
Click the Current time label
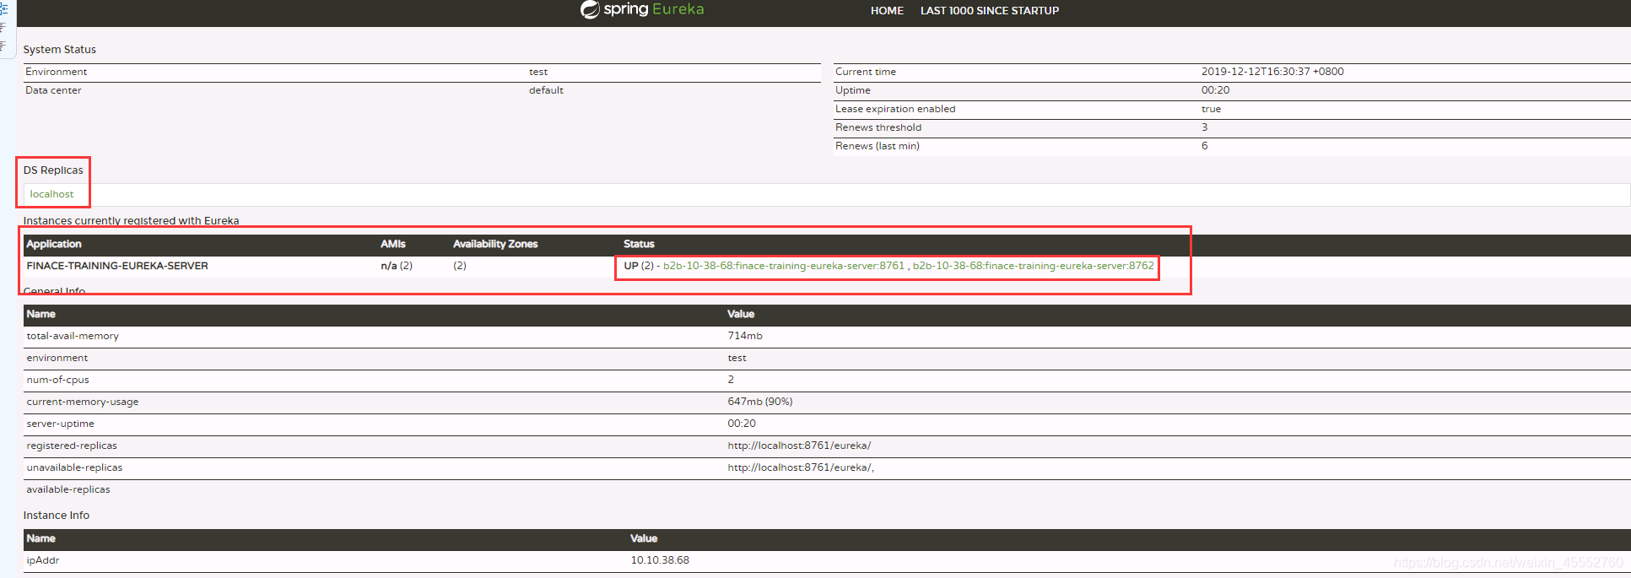[866, 72]
